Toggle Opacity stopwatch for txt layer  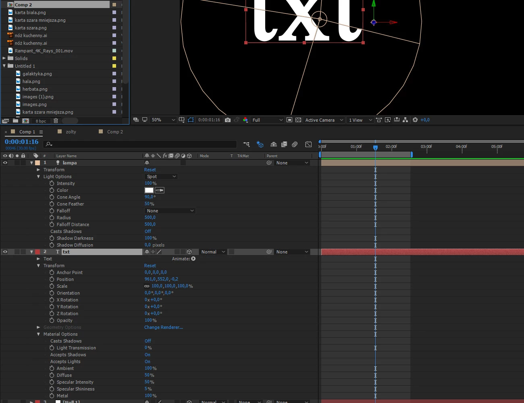(52, 320)
